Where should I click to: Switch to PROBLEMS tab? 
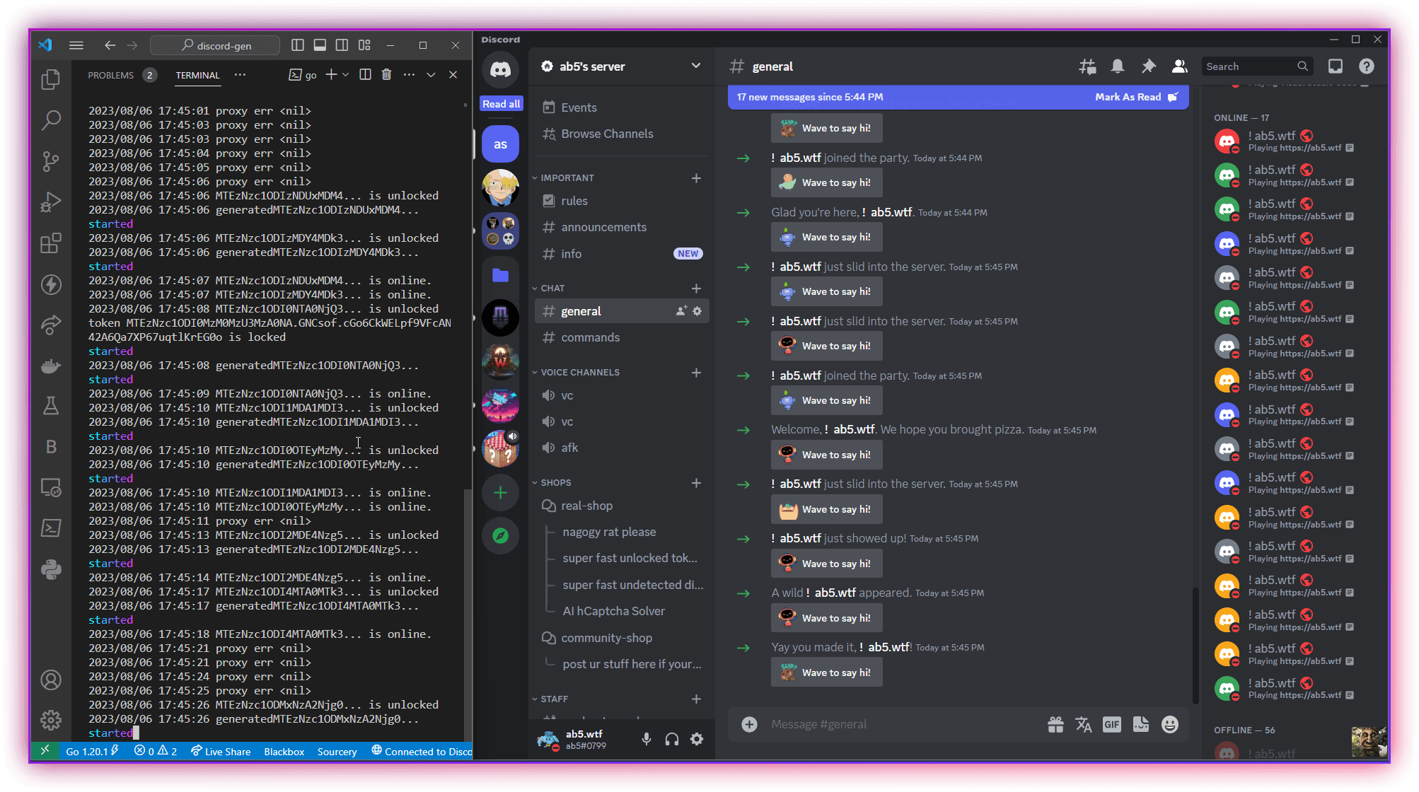pyautogui.click(x=110, y=75)
